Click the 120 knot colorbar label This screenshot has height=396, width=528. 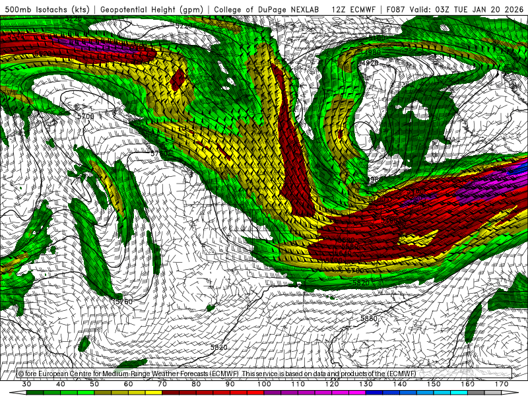(x=332, y=384)
